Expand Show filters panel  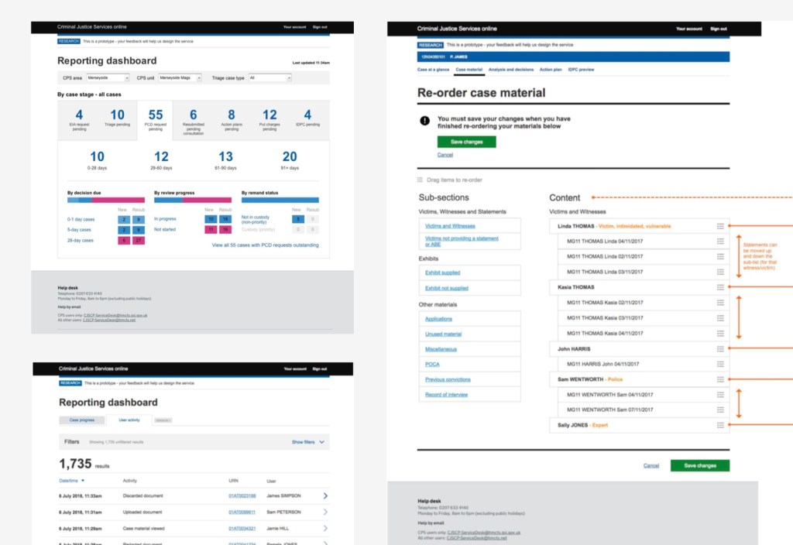coord(307,442)
